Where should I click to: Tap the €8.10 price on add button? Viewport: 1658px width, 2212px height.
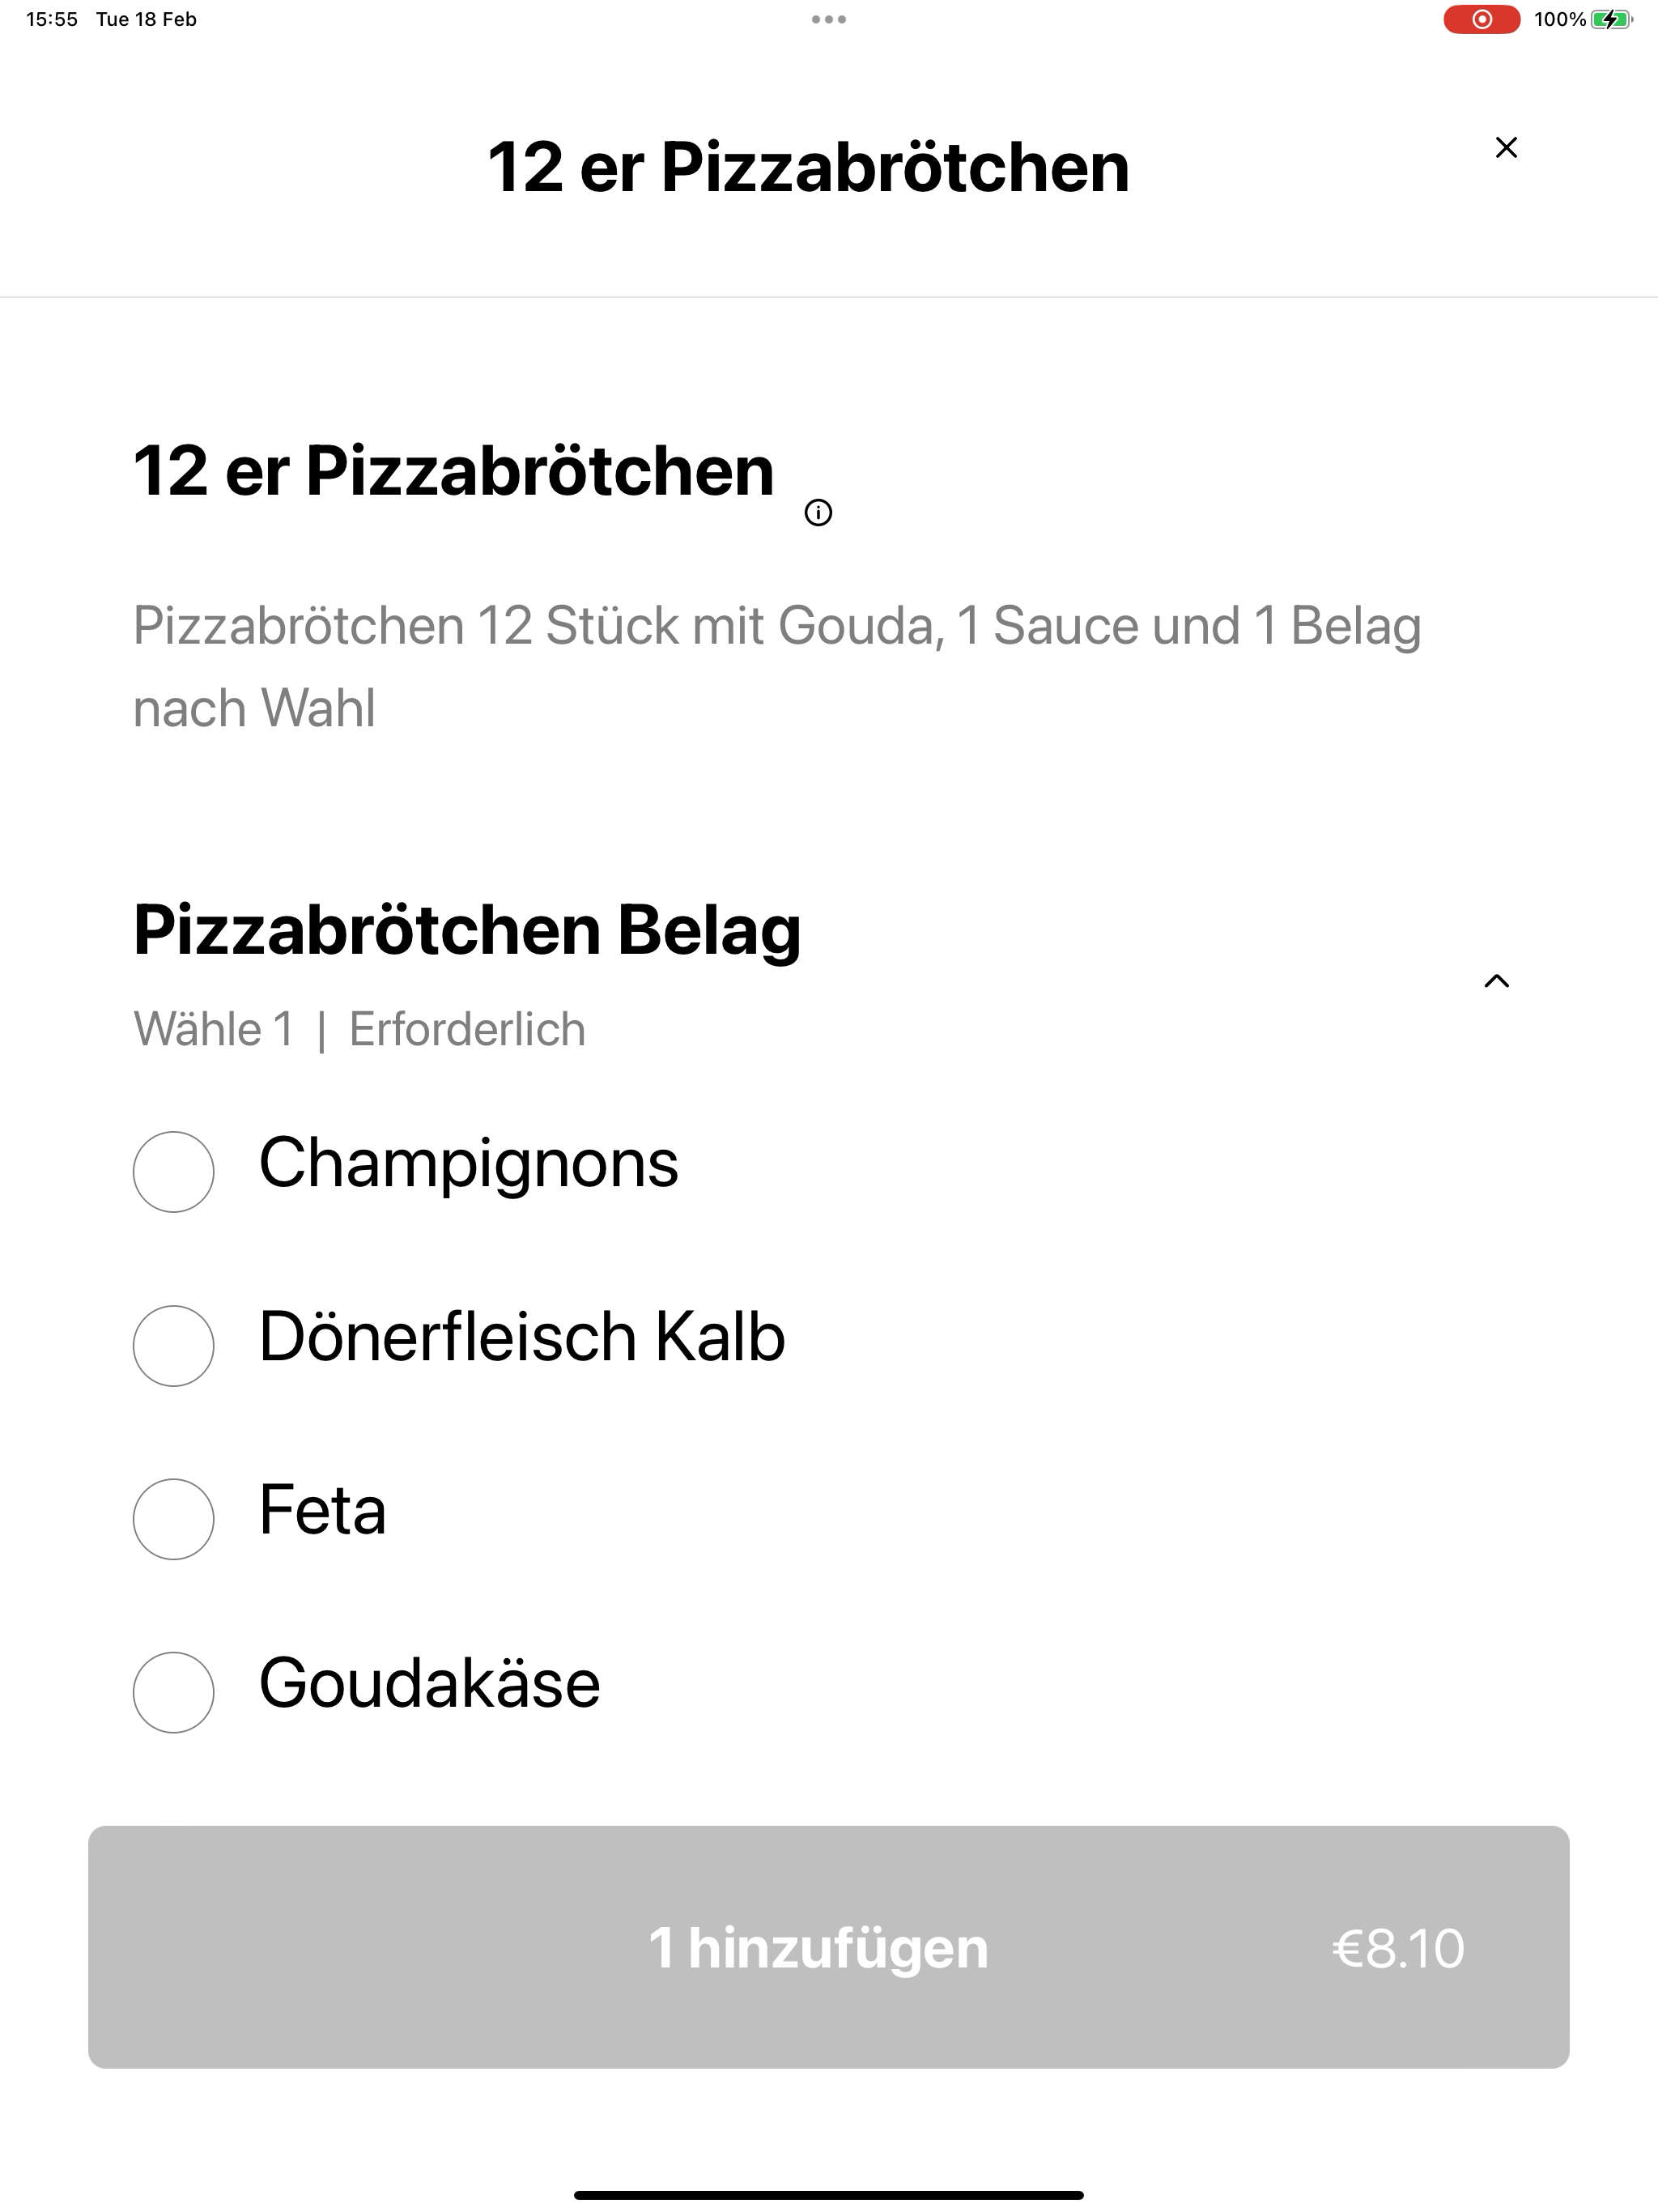[x=1398, y=1948]
